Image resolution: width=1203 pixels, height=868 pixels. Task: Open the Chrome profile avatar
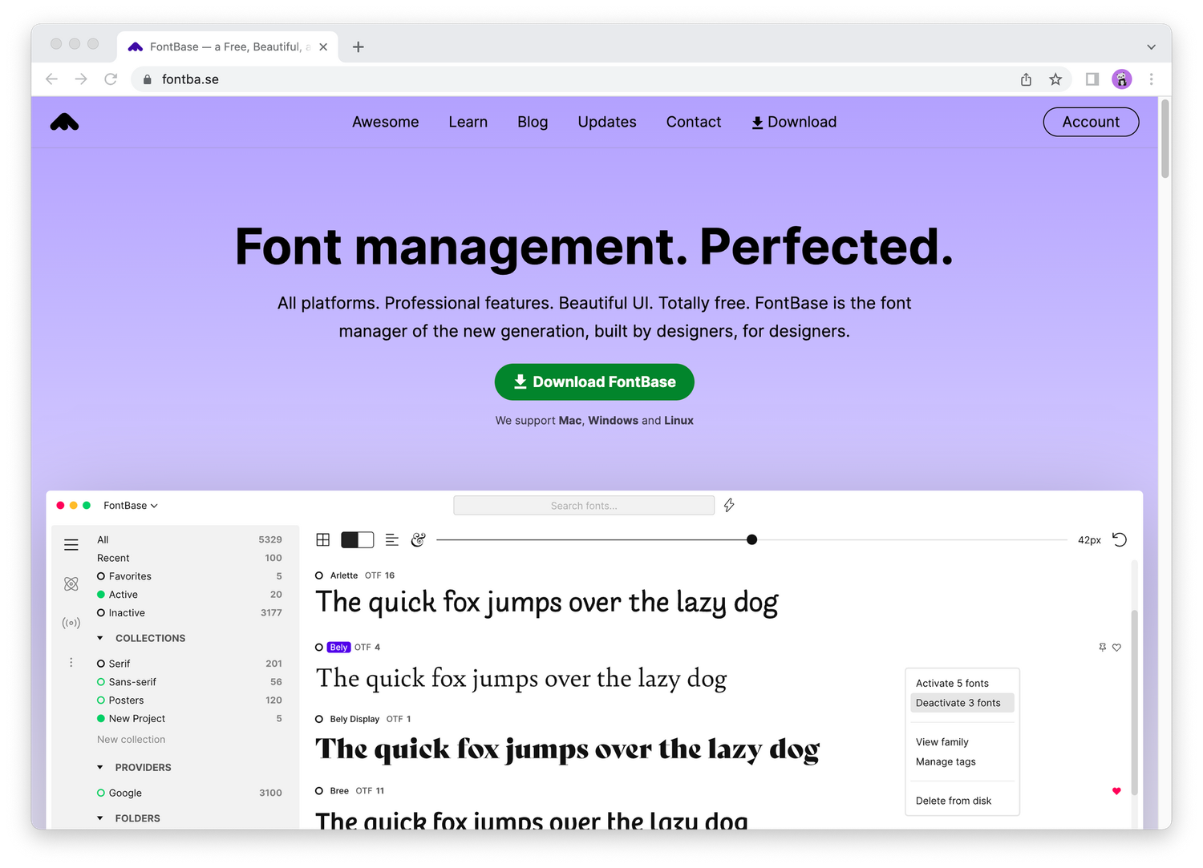click(x=1122, y=79)
